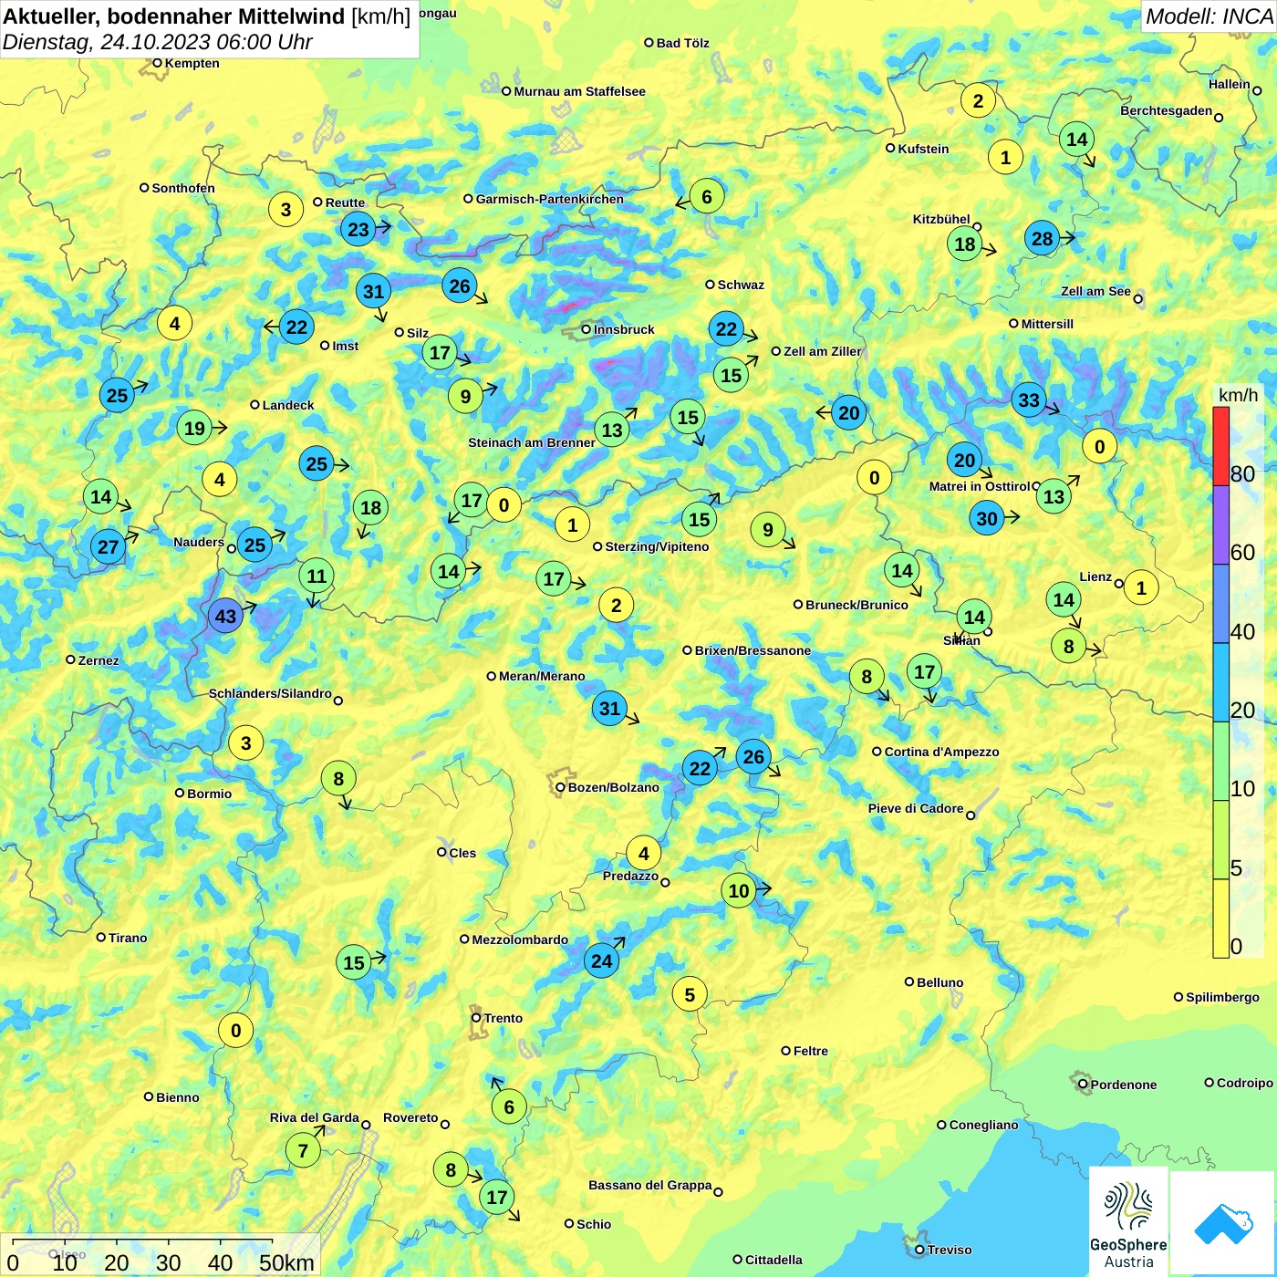Click the blue 40 km/h legend segment
This screenshot has width=1277, height=1277.
click(1220, 604)
